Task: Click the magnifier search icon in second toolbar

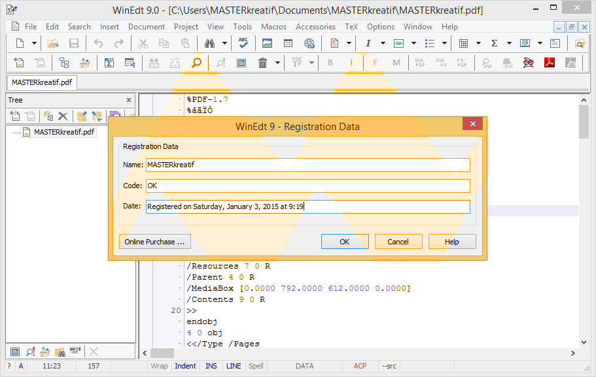Action: (196, 63)
